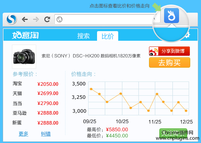201x143 pixels.
Task: Select the 淘宝 price ¥2050.00
Action: [48, 84]
